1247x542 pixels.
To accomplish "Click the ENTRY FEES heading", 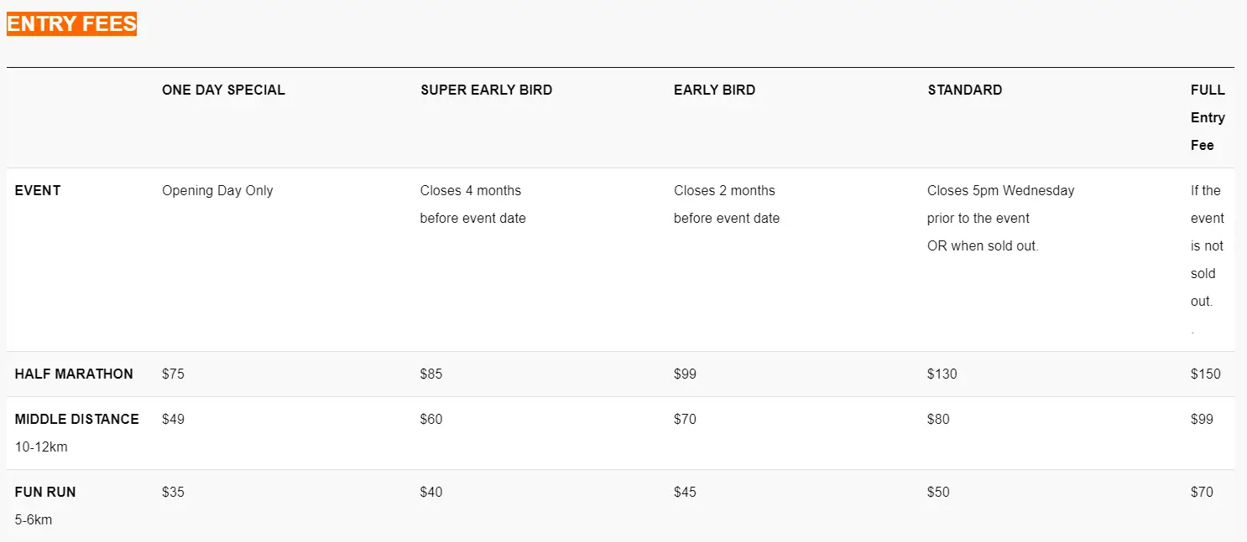I will (71, 23).
